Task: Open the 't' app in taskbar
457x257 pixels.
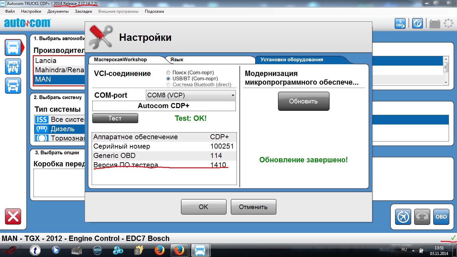Action: (x=35, y=250)
